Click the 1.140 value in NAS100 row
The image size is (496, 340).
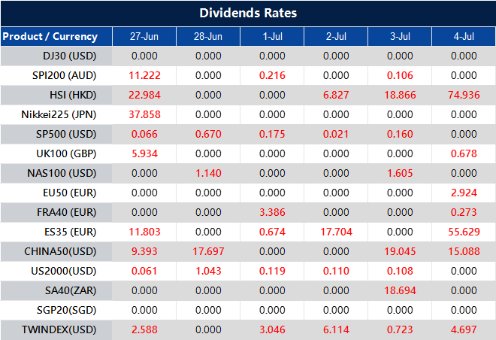click(207, 173)
